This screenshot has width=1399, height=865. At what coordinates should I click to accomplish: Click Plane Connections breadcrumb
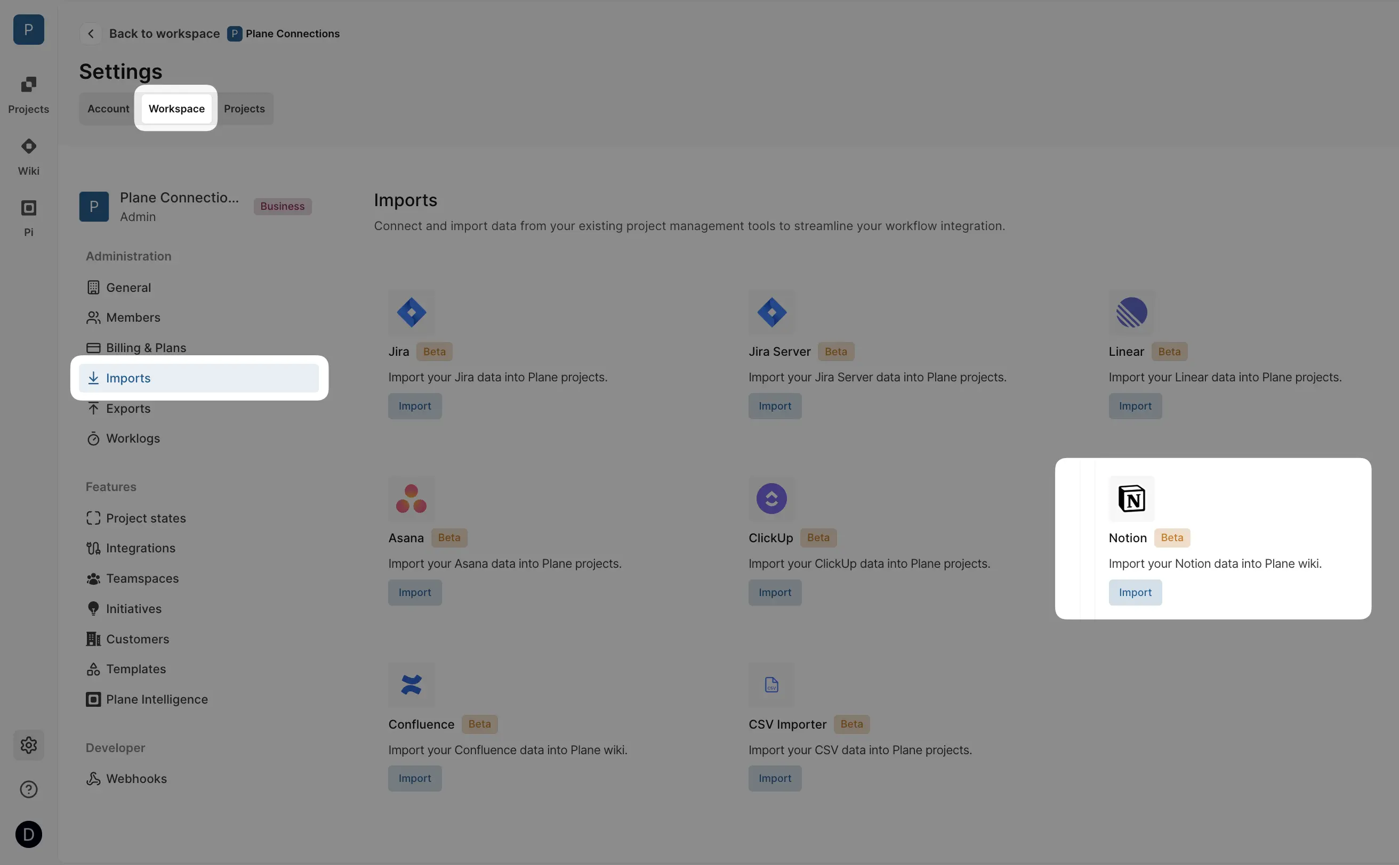[284, 34]
